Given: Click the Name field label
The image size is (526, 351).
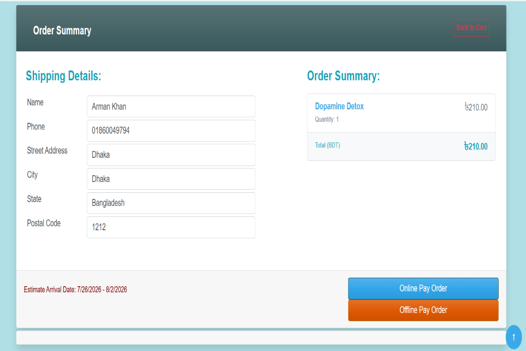Looking at the screenshot, I should coord(35,102).
